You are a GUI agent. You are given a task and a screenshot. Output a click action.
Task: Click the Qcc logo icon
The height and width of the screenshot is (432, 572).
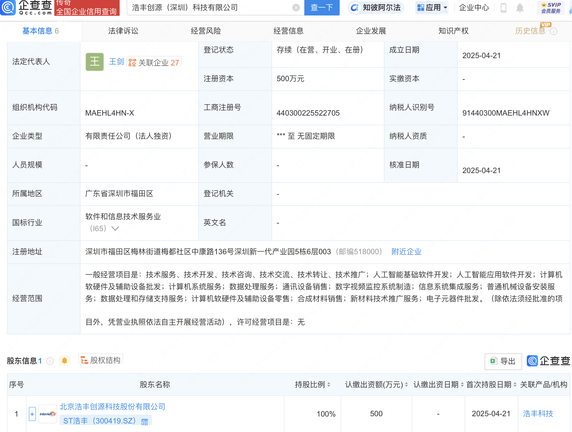(8, 8)
